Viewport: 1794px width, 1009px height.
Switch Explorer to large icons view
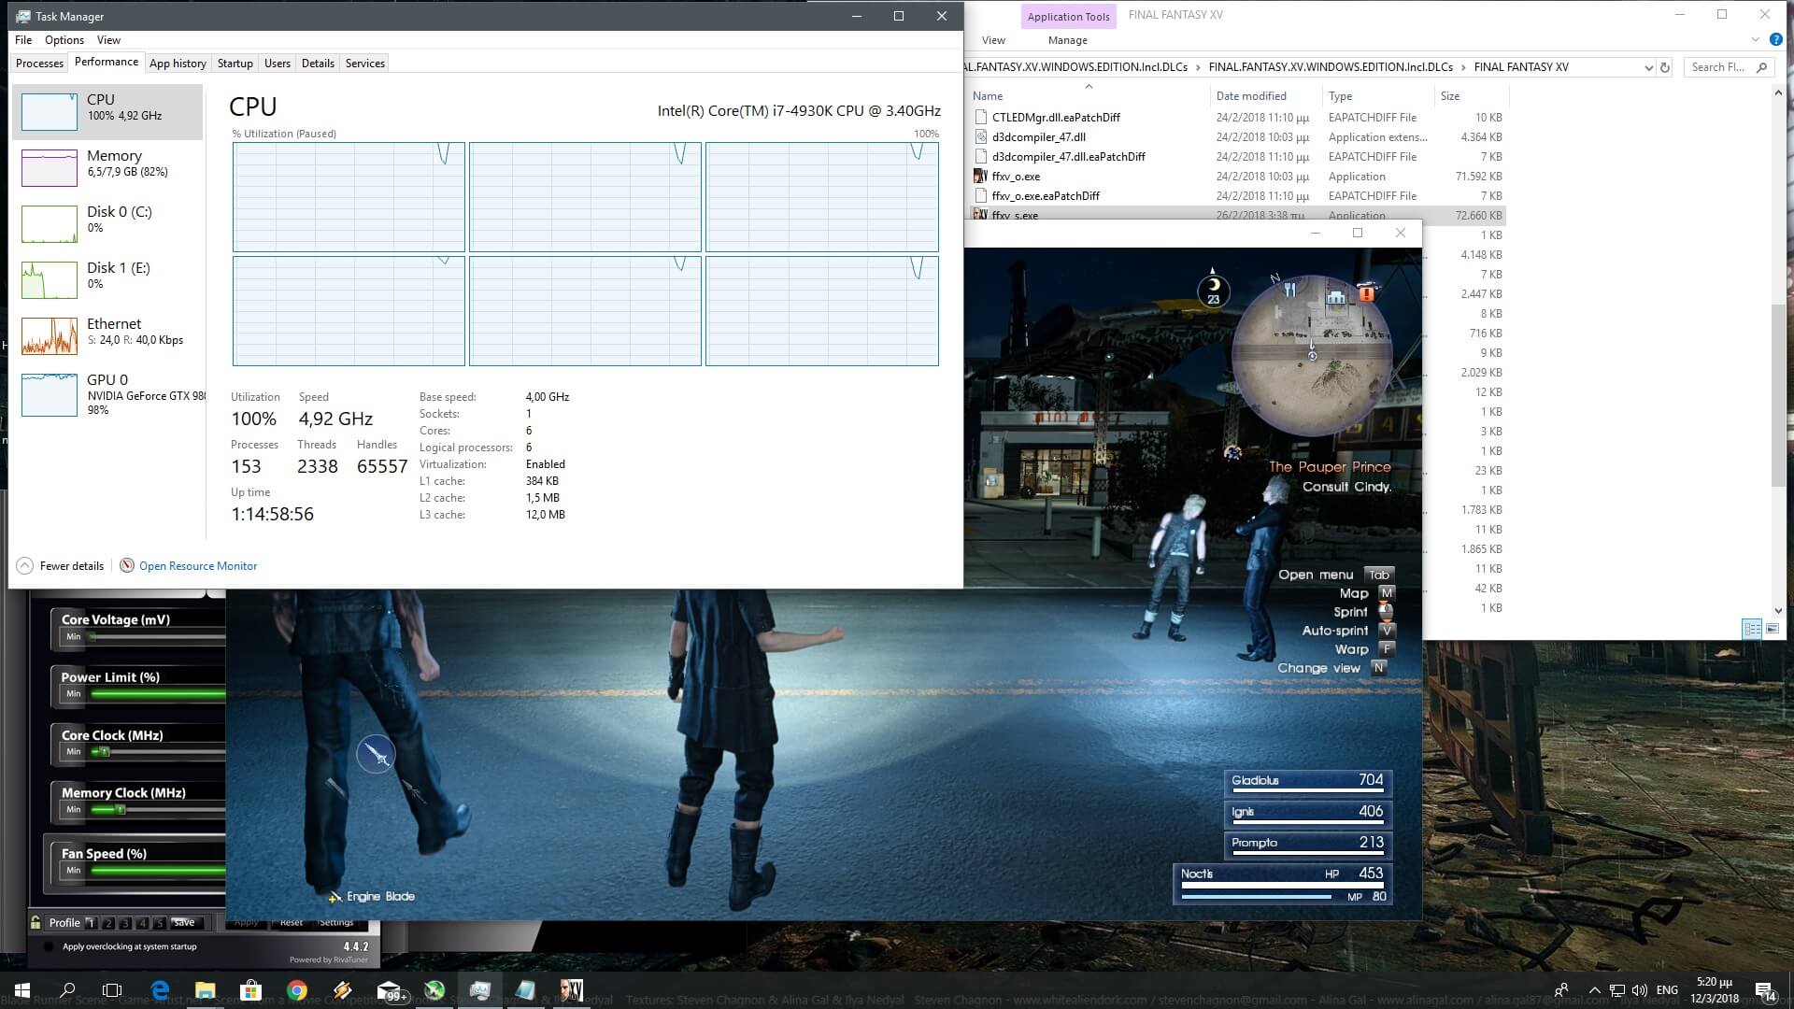click(x=1773, y=628)
